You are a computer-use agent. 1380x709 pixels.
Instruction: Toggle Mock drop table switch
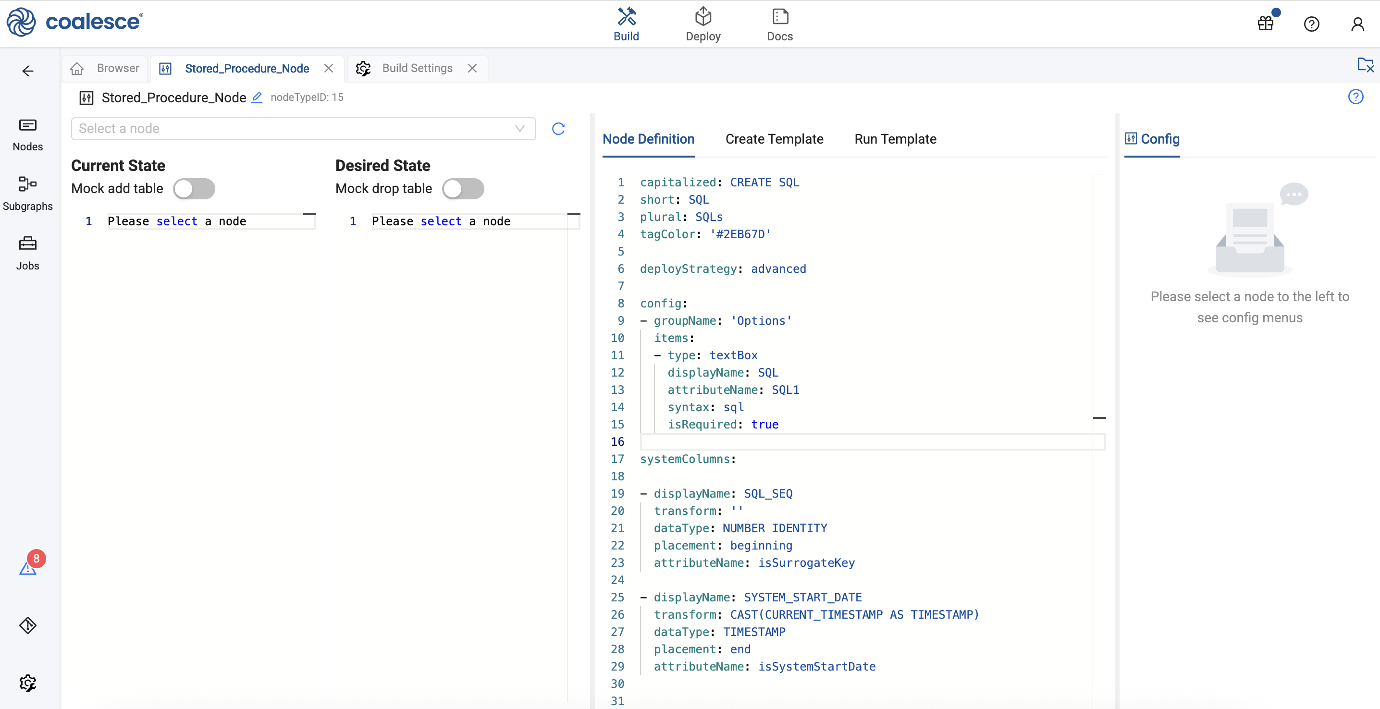point(463,188)
